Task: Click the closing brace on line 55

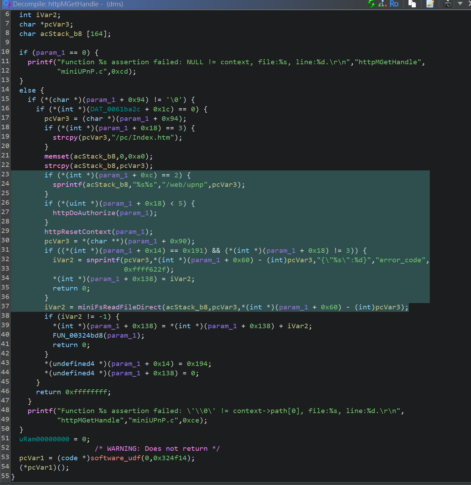Action: pos(13,477)
